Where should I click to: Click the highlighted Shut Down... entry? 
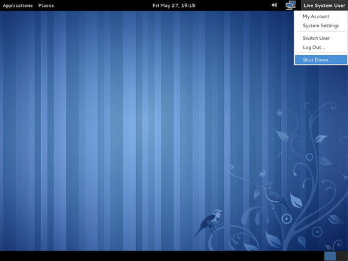(321, 60)
